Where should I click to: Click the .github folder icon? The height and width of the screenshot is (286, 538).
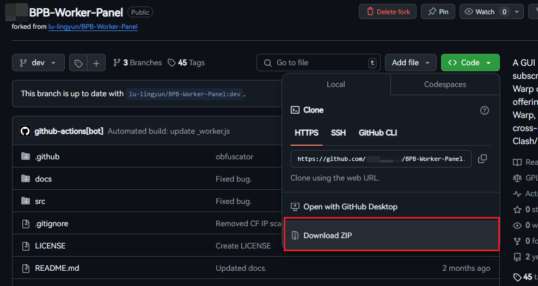pyautogui.click(x=26, y=157)
